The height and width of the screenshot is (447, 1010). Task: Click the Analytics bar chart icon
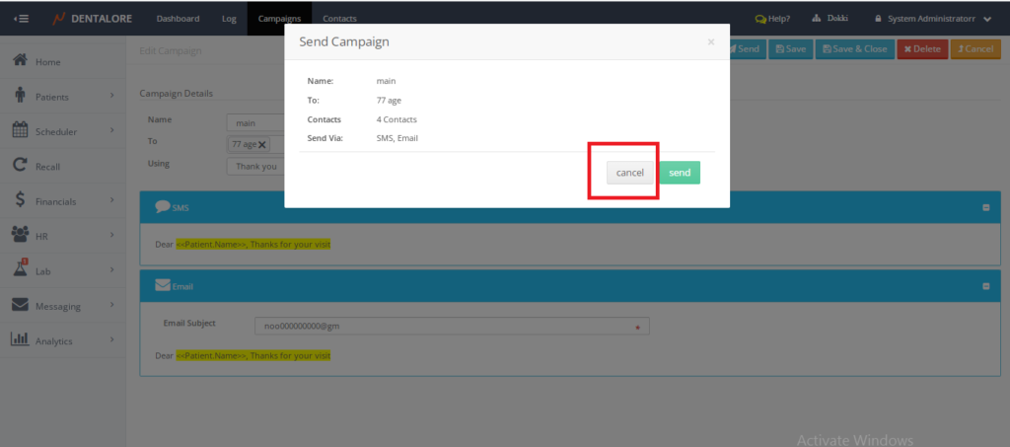tap(19, 339)
